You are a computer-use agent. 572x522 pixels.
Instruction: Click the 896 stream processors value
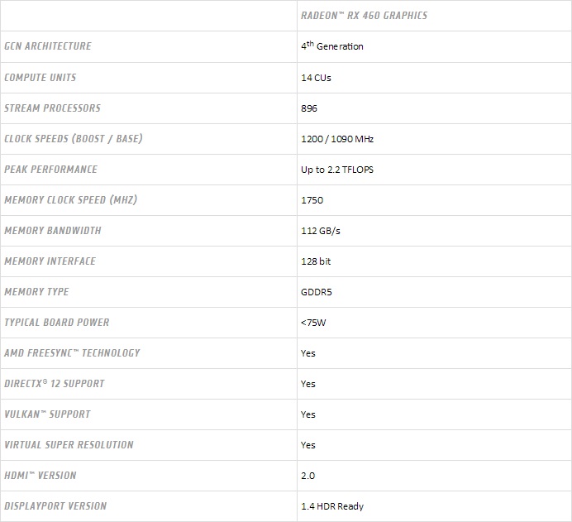point(309,108)
